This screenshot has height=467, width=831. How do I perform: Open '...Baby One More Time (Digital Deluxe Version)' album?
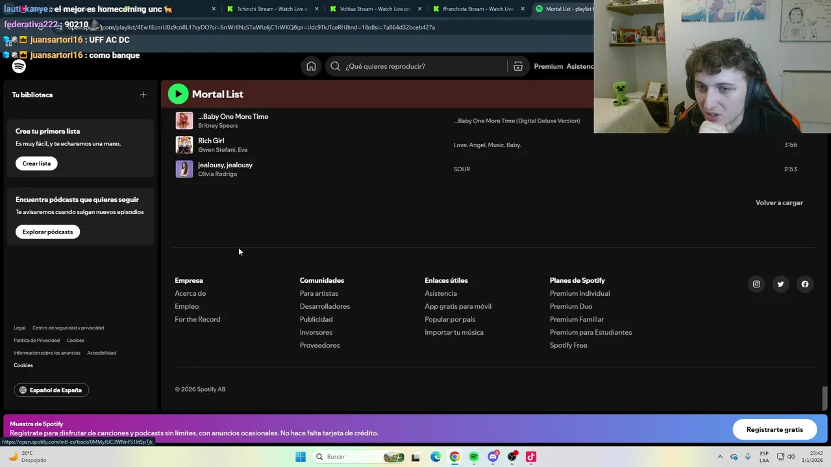(x=517, y=121)
